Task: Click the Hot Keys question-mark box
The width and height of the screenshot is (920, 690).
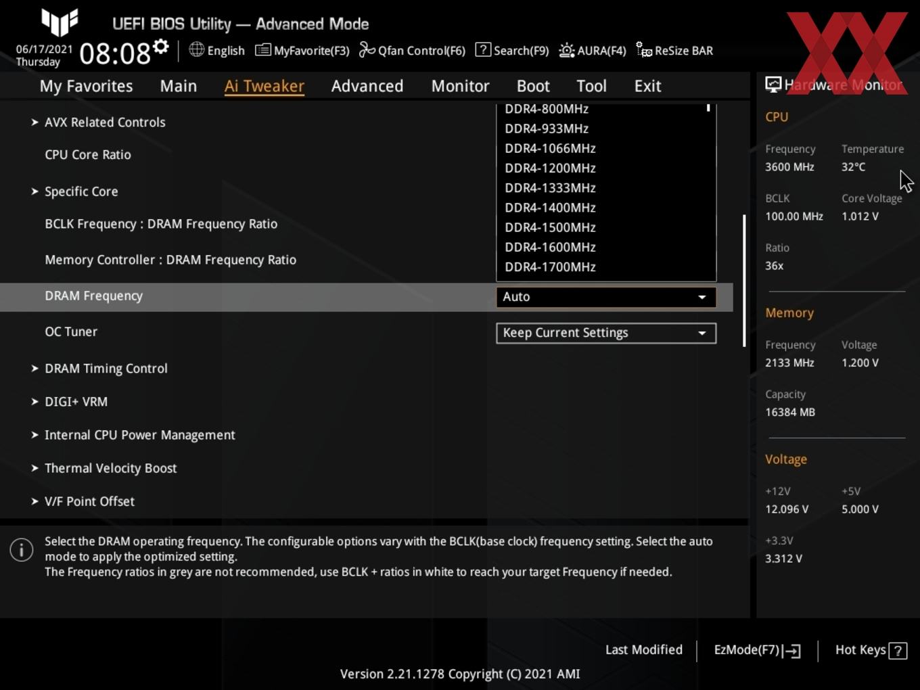Action: click(898, 651)
